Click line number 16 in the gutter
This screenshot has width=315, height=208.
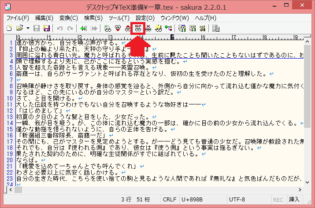click(x=10, y=135)
